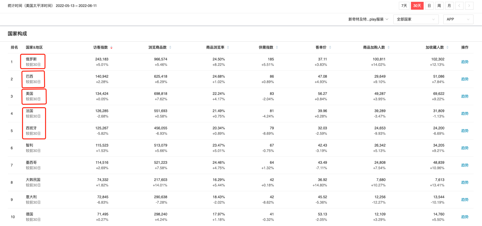
Task: Switch to the 周 period tab
Action: 439,6
